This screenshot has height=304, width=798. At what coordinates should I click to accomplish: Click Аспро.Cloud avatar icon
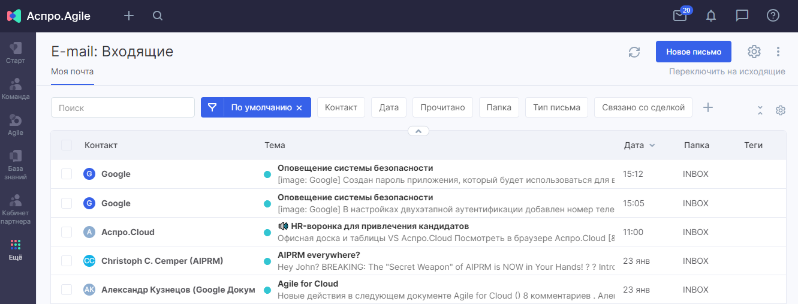point(89,232)
